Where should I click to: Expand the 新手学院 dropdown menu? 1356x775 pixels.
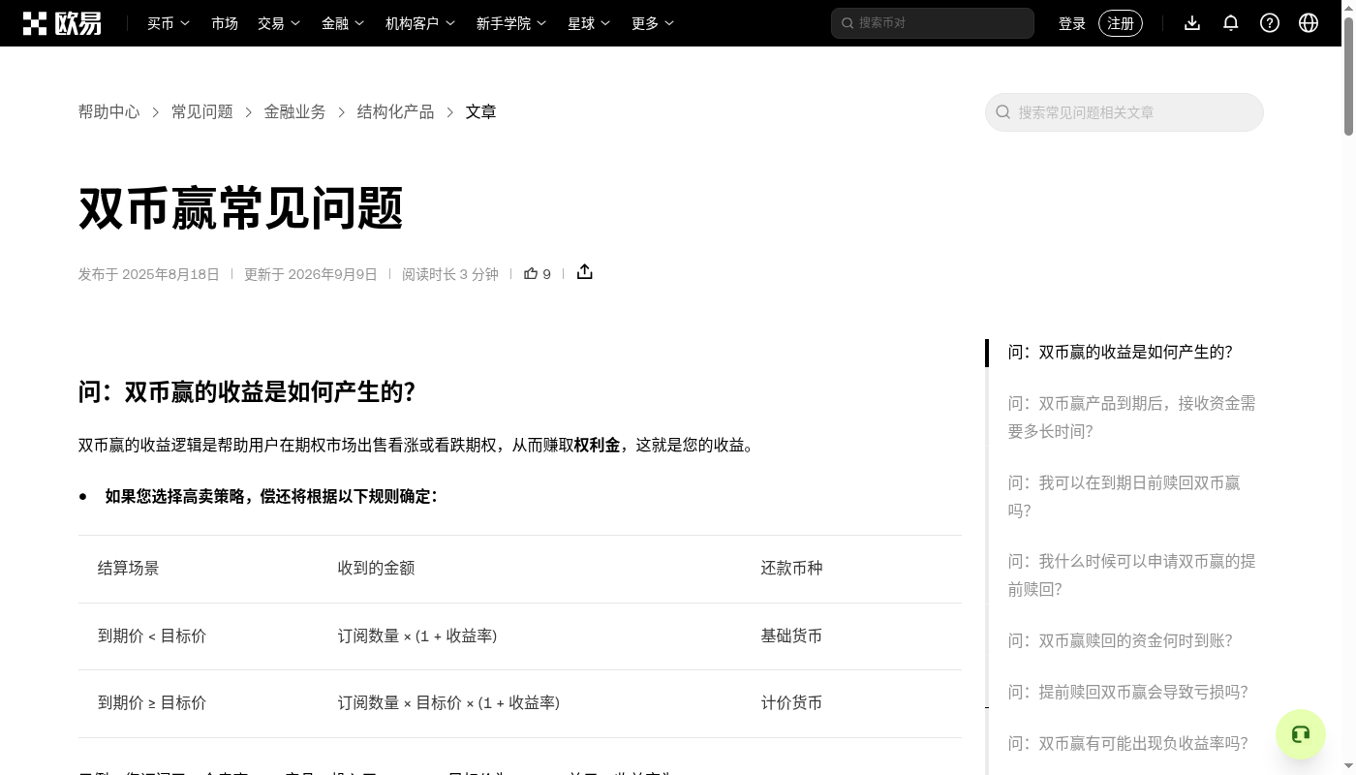[511, 23]
